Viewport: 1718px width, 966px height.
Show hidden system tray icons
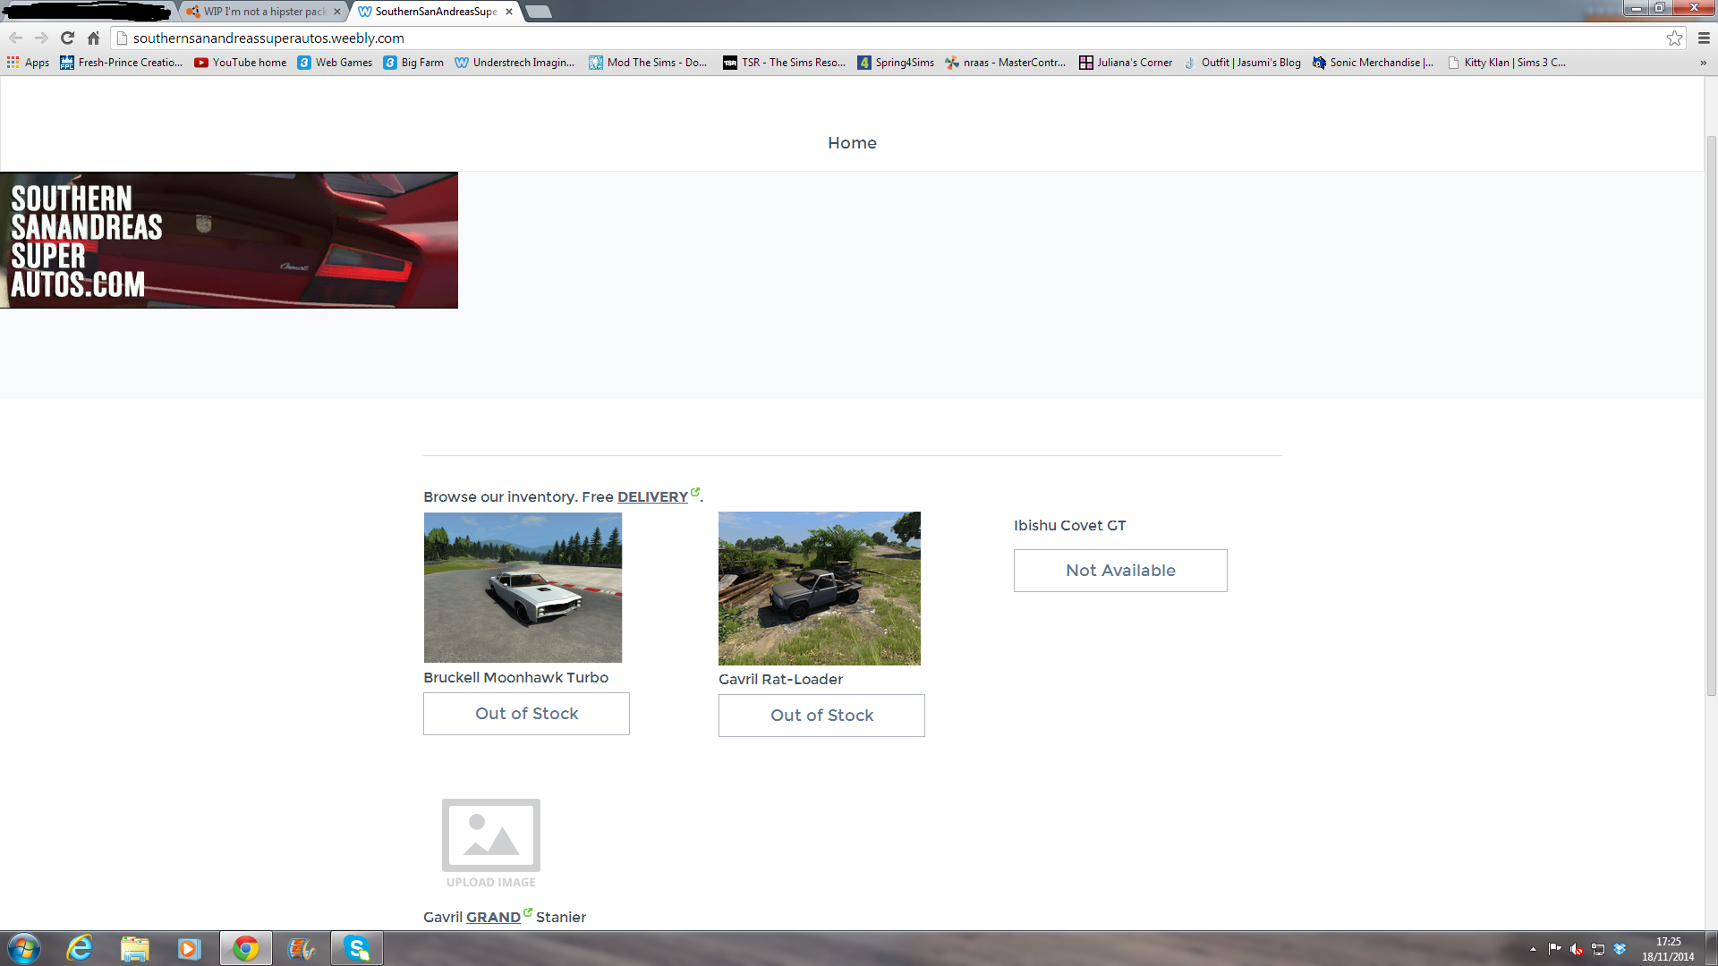click(1533, 949)
